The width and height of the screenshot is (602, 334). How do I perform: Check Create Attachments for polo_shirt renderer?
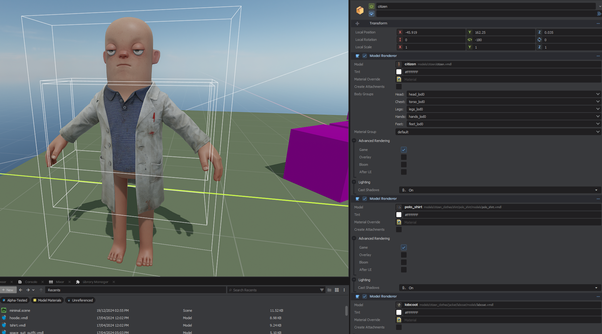pos(399,229)
